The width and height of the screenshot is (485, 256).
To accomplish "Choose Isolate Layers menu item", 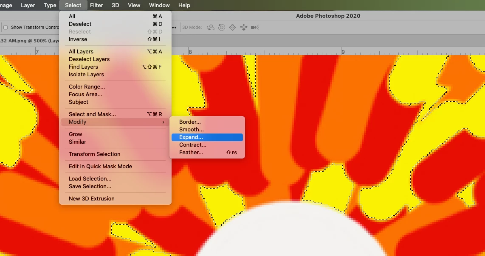I will [115, 75].
